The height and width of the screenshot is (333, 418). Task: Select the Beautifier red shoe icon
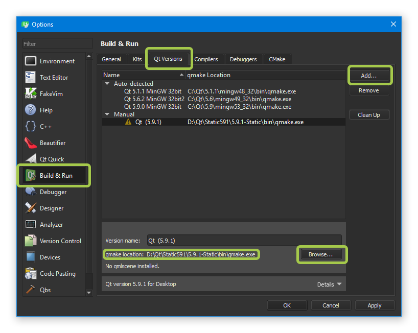[30, 143]
